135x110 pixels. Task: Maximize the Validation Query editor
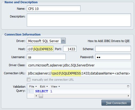click(128, 86)
